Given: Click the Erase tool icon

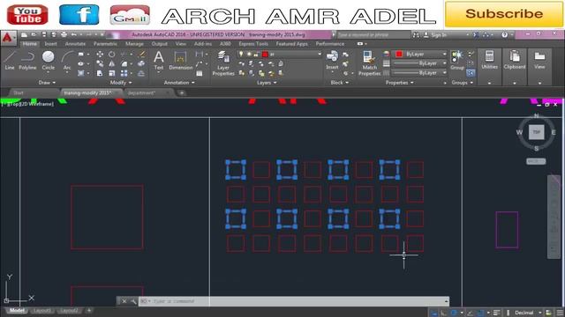Looking at the screenshot, I should 141,55.
